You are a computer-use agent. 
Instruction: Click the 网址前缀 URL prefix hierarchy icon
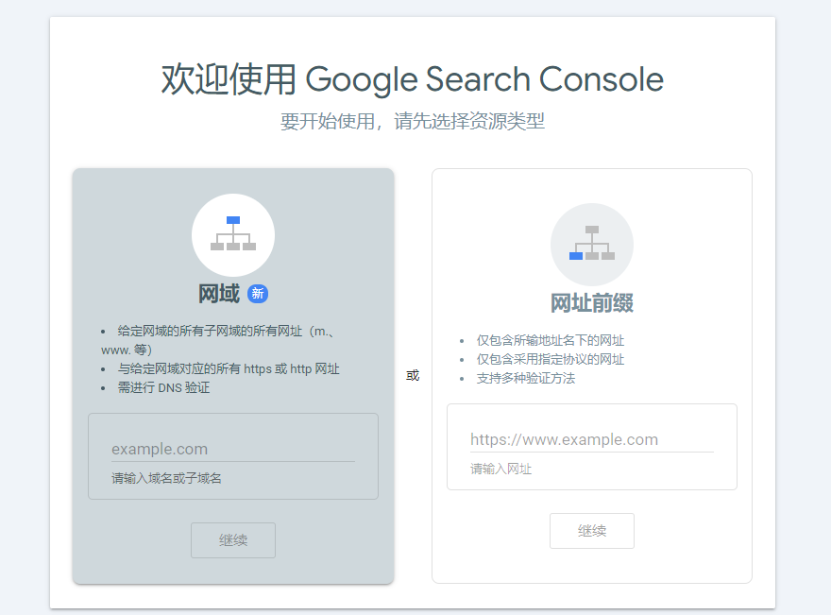click(x=592, y=245)
